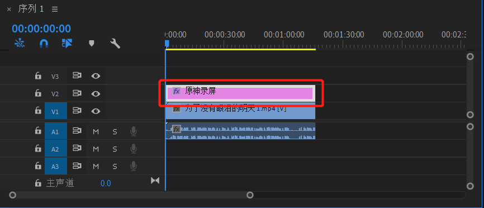Select the pink 原神录屏 clip
Viewport: 484px width, 208px height.
[240, 93]
